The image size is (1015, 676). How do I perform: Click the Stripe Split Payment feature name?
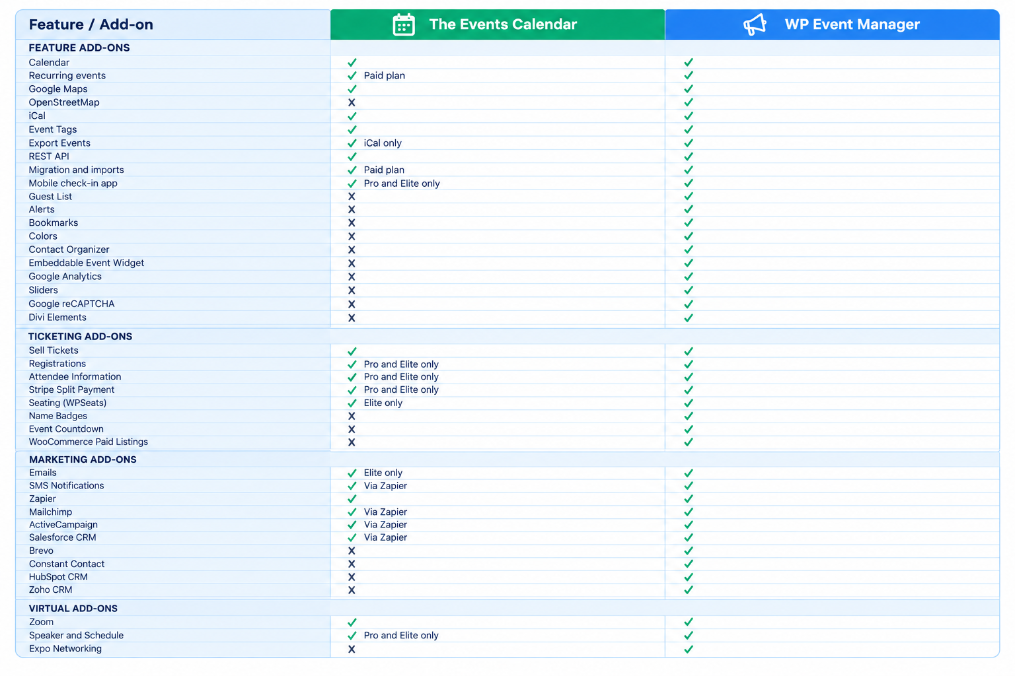pyautogui.click(x=71, y=389)
